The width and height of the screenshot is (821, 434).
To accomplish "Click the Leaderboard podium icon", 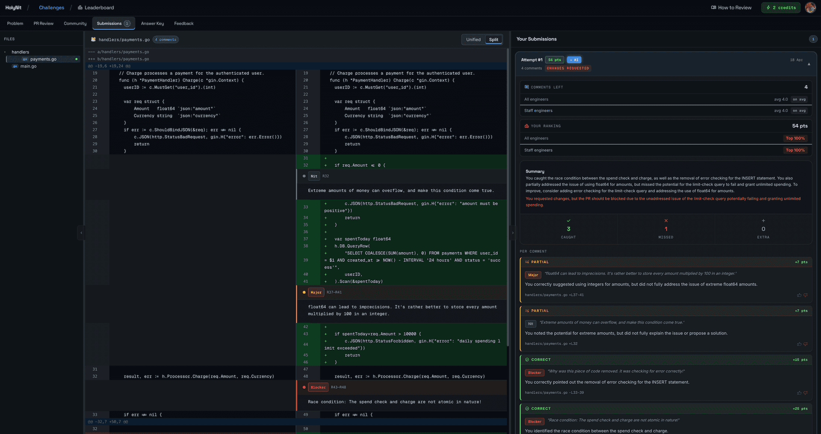I will (80, 8).
